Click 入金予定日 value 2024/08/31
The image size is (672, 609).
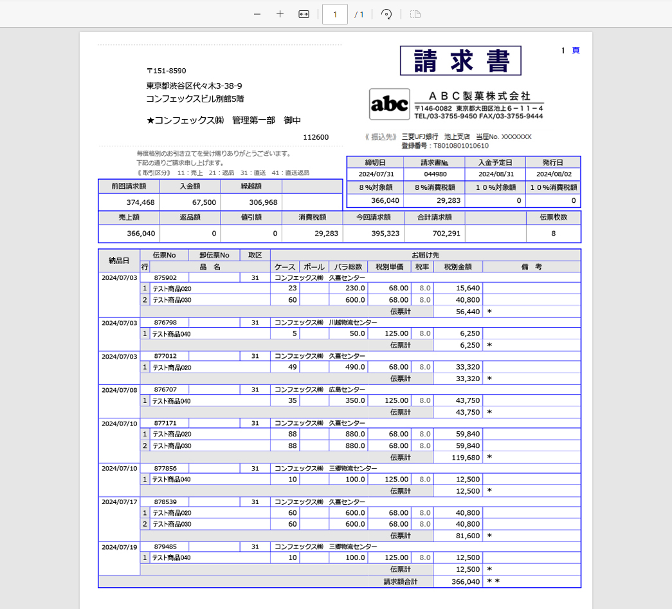[496, 174]
